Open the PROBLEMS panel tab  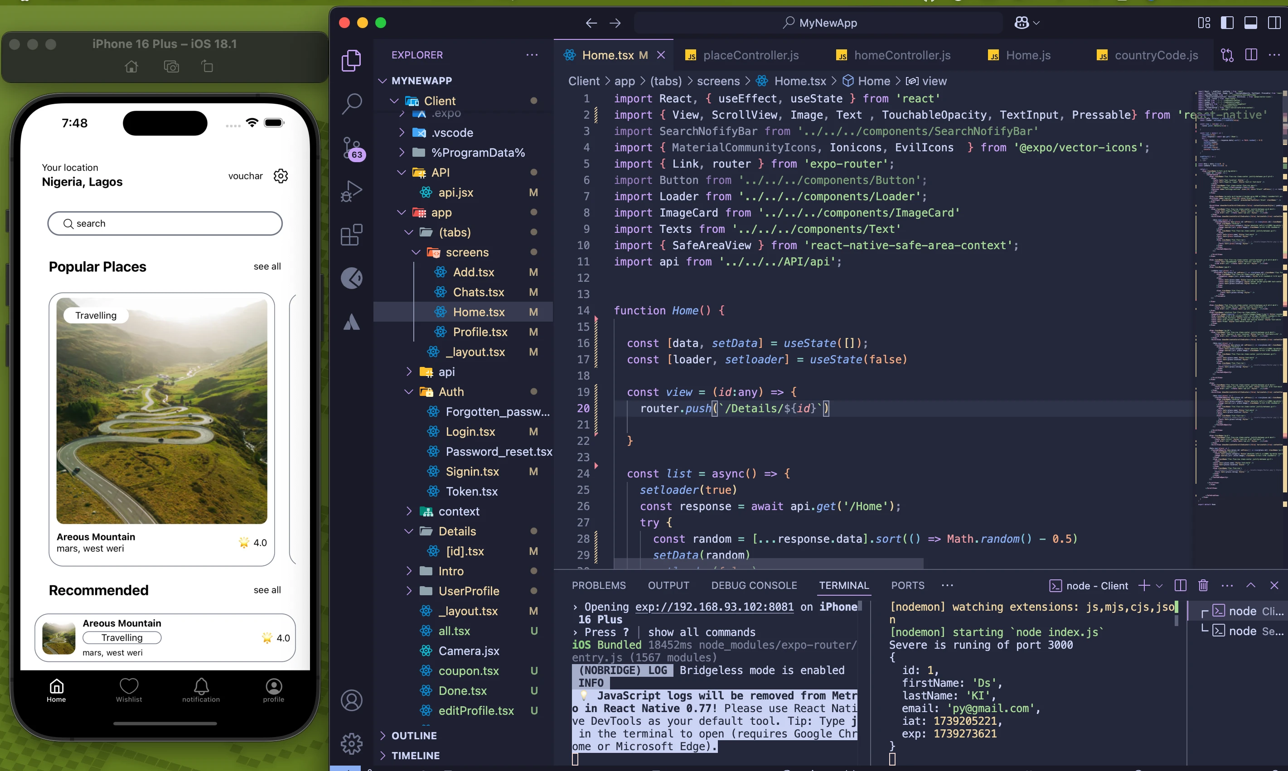[598, 586]
